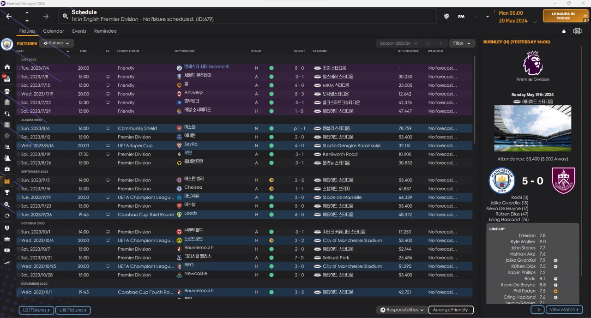
Task: Open the briefcase icon in sidebar
Action: [7, 240]
